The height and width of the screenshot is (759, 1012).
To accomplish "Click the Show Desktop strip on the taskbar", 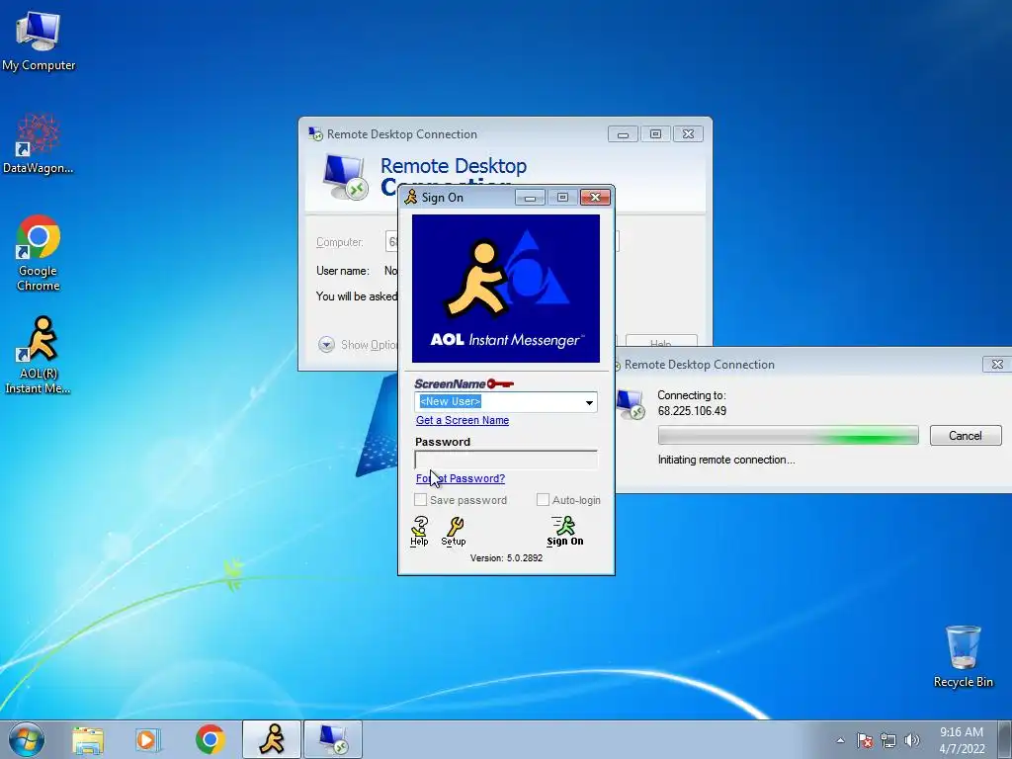I will click(x=1005, y=739).
